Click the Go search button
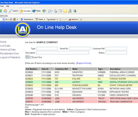138x117 pixels. 27,57
